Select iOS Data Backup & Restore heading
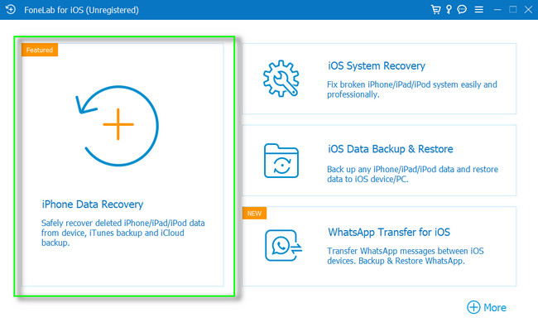Screen dimensions: 538x327 (x=391, y=149)
